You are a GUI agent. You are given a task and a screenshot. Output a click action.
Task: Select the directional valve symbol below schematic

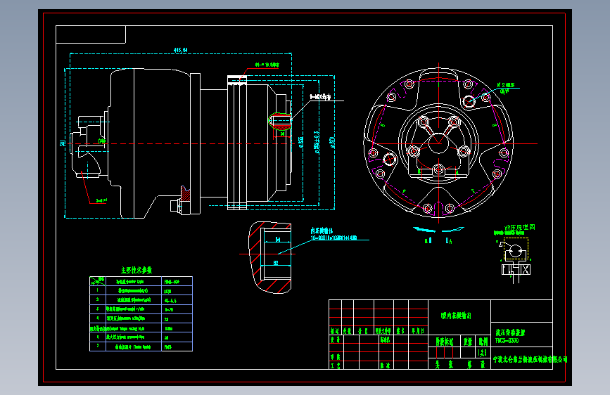point(516,269)
